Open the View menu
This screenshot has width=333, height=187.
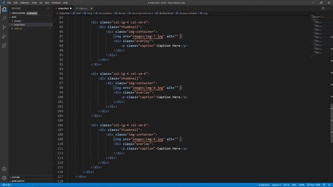coord(34,3)
